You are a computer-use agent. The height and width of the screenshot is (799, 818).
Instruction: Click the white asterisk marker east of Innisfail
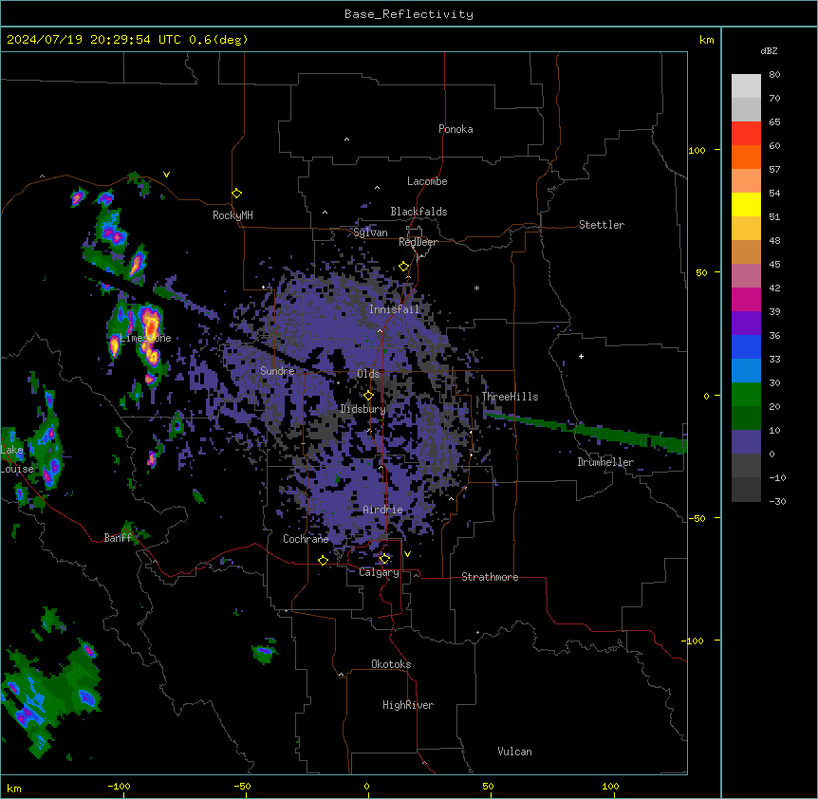(476, 288)
